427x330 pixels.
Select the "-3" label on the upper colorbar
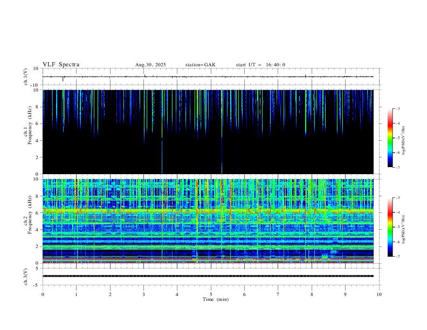click(397, 108)
